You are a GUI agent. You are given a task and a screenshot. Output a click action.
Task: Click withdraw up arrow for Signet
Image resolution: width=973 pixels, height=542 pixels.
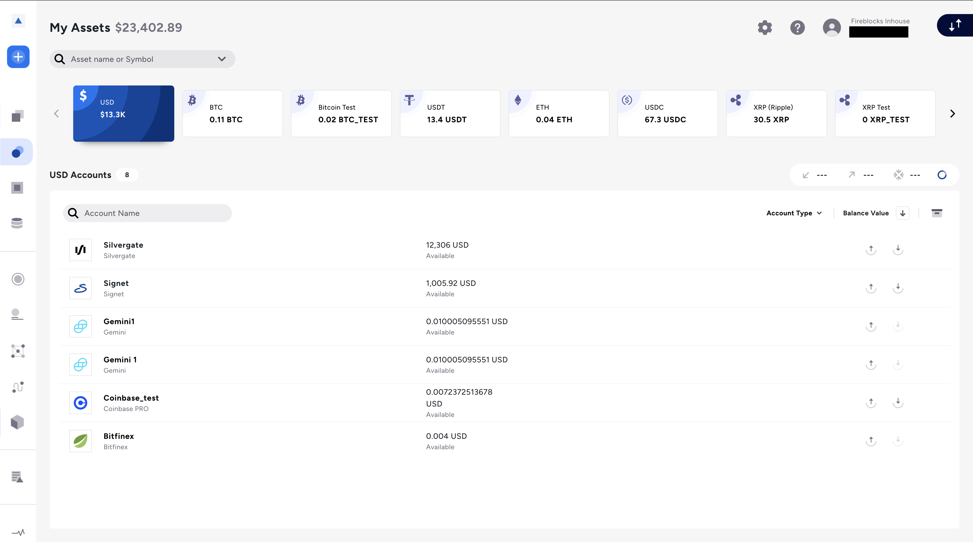[871, 288]
